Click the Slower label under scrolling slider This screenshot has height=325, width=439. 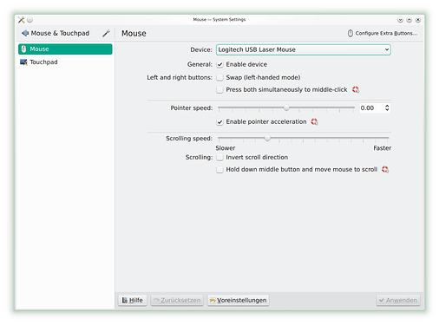[226, 148]
